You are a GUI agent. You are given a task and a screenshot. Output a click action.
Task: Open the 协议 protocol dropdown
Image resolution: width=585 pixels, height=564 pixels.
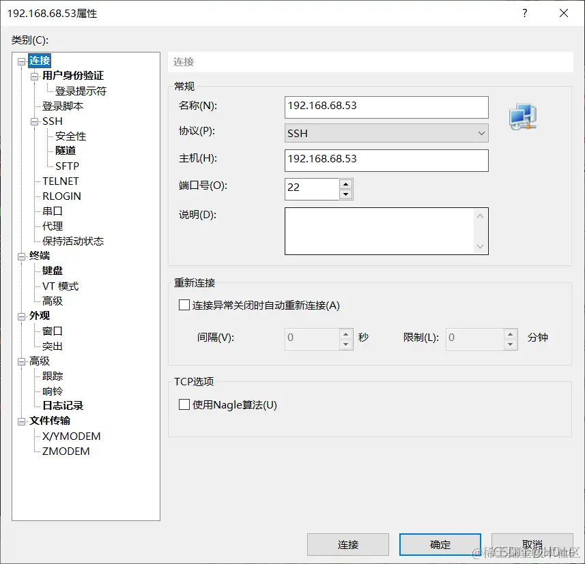483,133
